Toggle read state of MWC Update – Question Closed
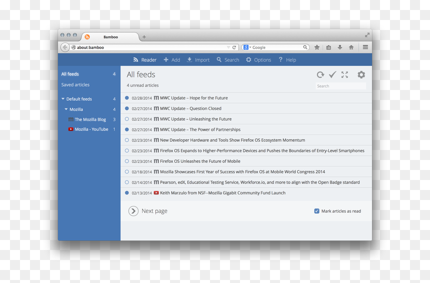Screen dimensions: 430x283 126,108
